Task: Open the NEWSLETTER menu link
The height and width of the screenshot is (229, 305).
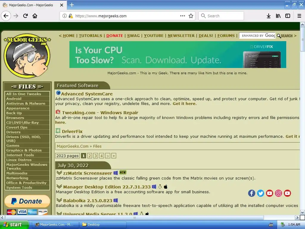Action: [x=181, y=36]
